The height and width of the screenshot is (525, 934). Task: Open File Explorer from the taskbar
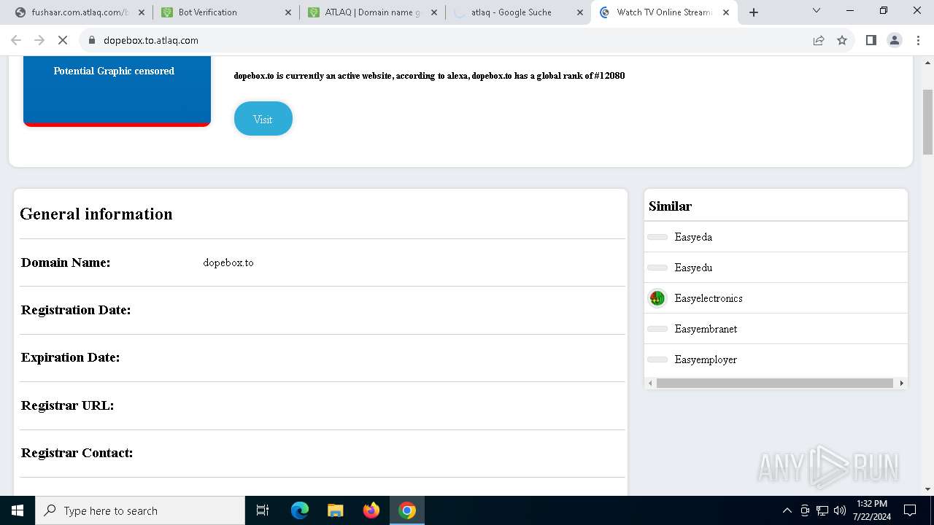[x=336, y=510]
